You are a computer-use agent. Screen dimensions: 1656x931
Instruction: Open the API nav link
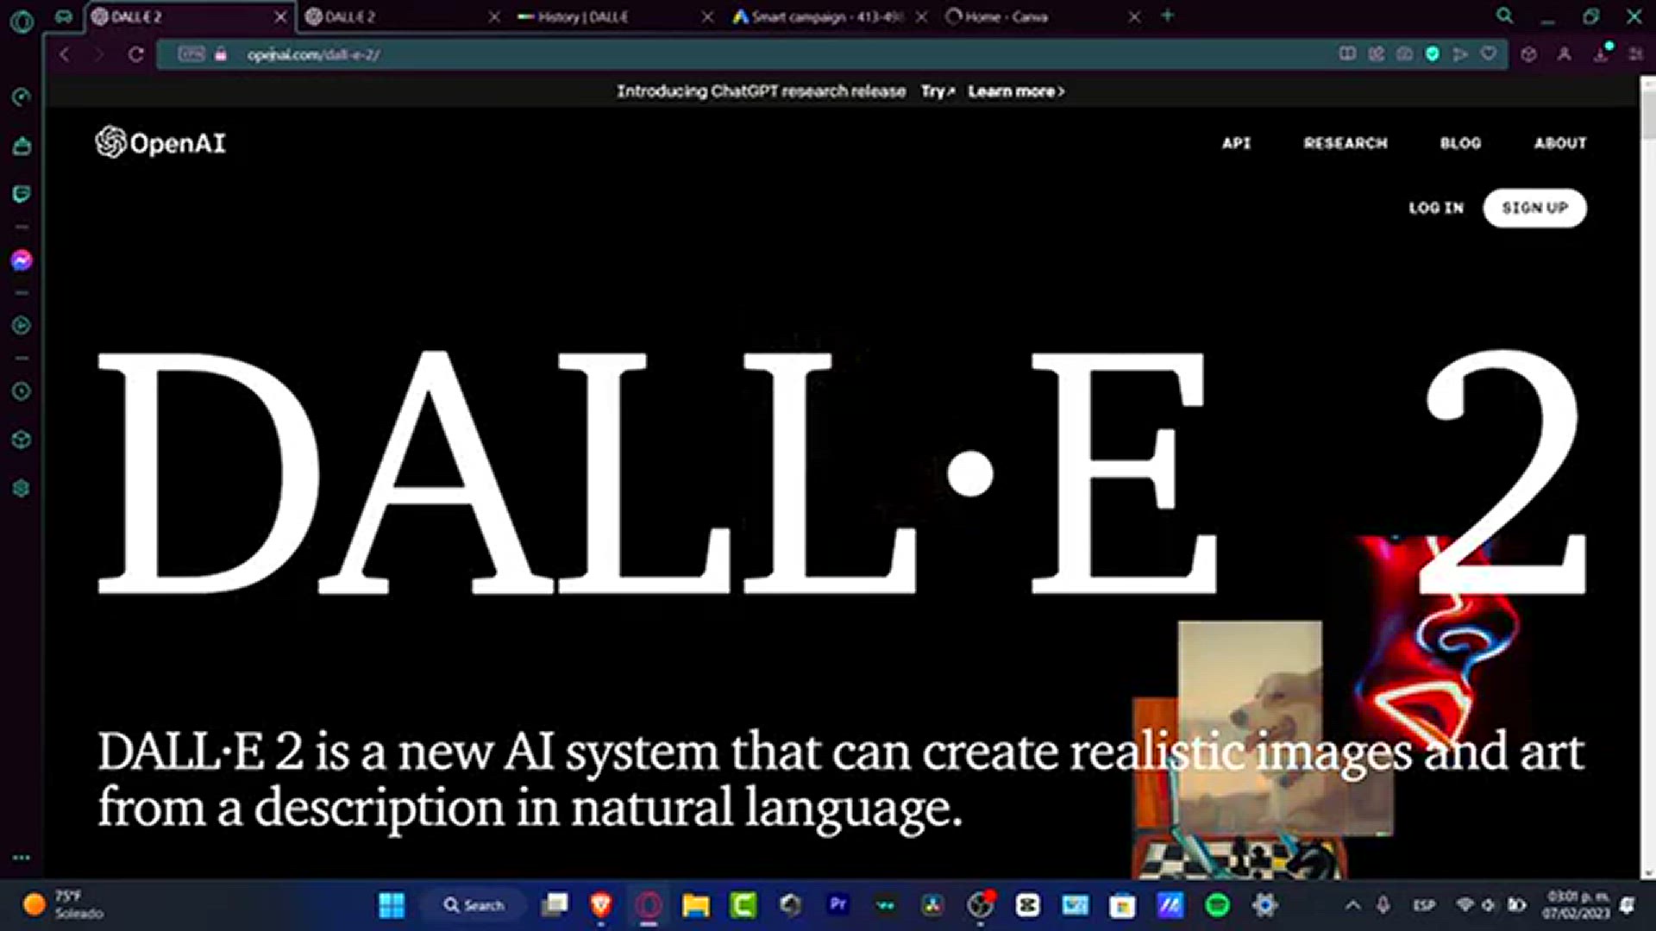pos(1236,143)
